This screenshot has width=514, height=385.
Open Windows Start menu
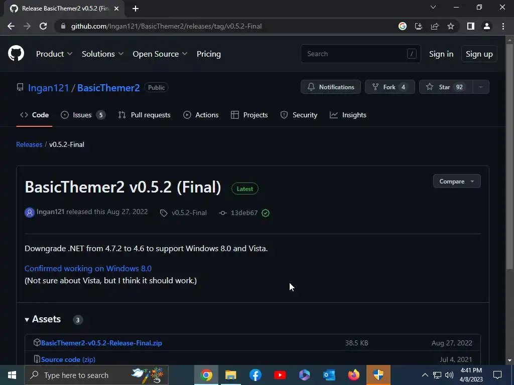click(x=12, y=375)
